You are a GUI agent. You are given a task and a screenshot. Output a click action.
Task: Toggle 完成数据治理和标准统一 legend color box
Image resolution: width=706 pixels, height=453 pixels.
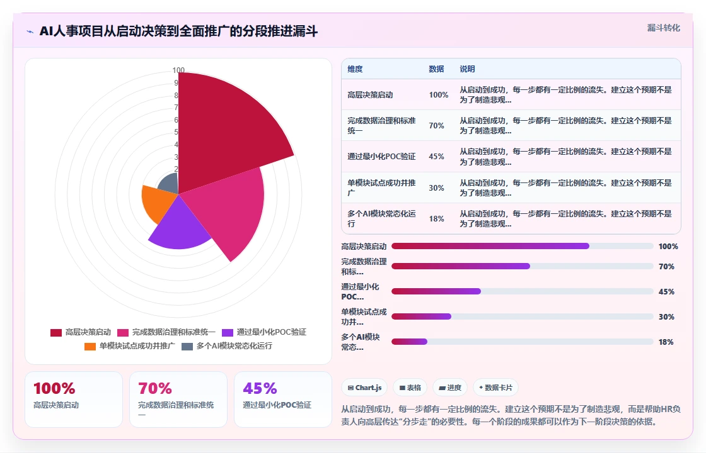click(x=123, y=333)
